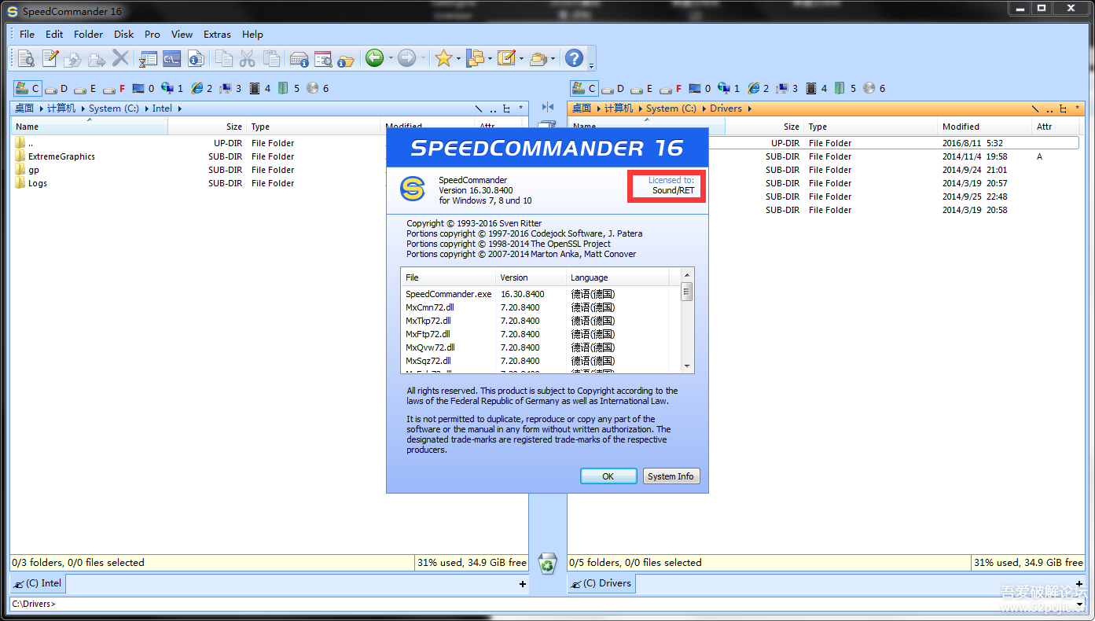This screenshot has height=621, width=1095.
Task: Open the command prompt toolbar icon
Action: click(171, 58)
